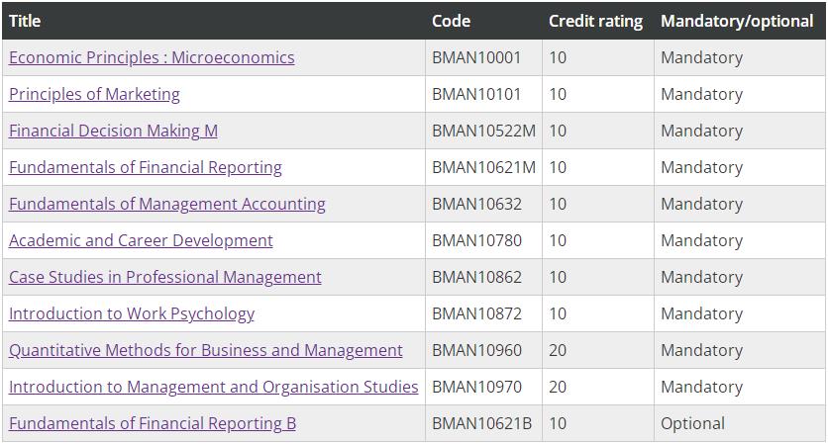Open Economic Principles : Microeconomics link
Screen dimensions: 828x444
[x=152, y=57]
